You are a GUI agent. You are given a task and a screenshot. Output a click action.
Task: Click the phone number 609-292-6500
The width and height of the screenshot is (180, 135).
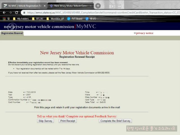(x=103, y=73)
